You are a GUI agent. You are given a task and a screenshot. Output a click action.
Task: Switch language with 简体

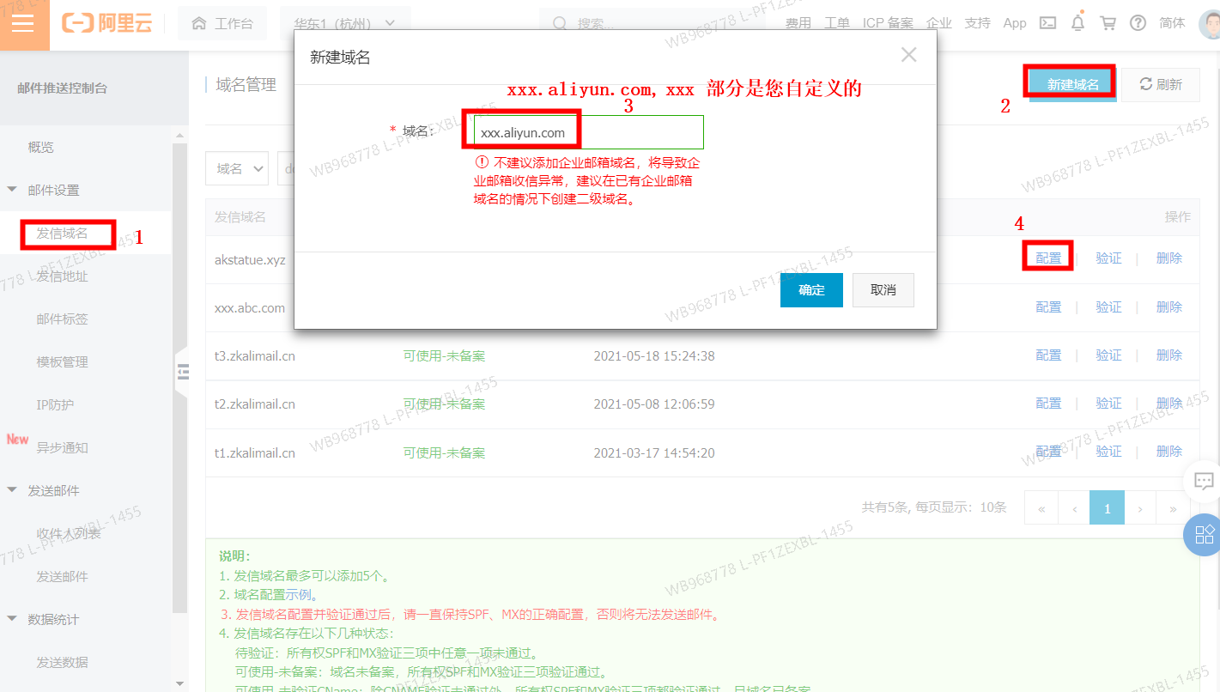tap(1172, 23)
